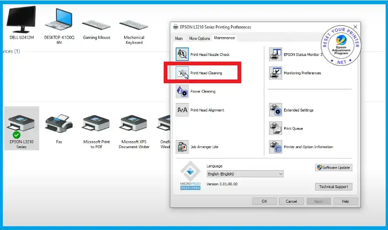Click the Technical Support button

[333, 187]
